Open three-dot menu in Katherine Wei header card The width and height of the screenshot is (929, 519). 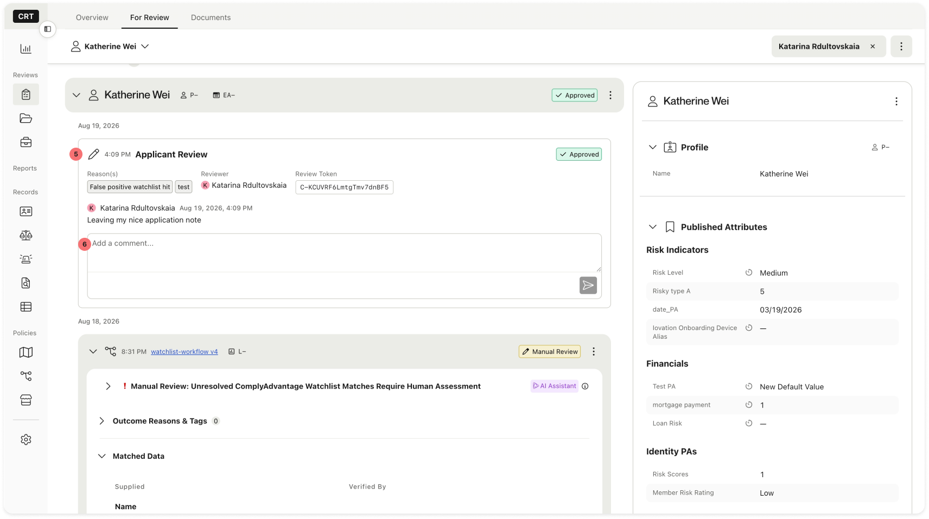coord(610,95)
